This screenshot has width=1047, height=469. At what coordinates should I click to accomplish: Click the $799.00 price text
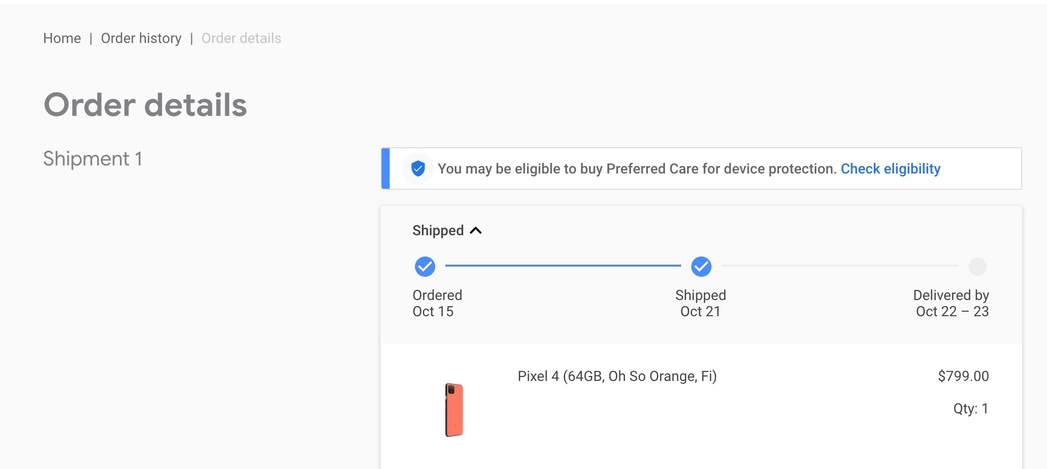[x=963, y=376]
